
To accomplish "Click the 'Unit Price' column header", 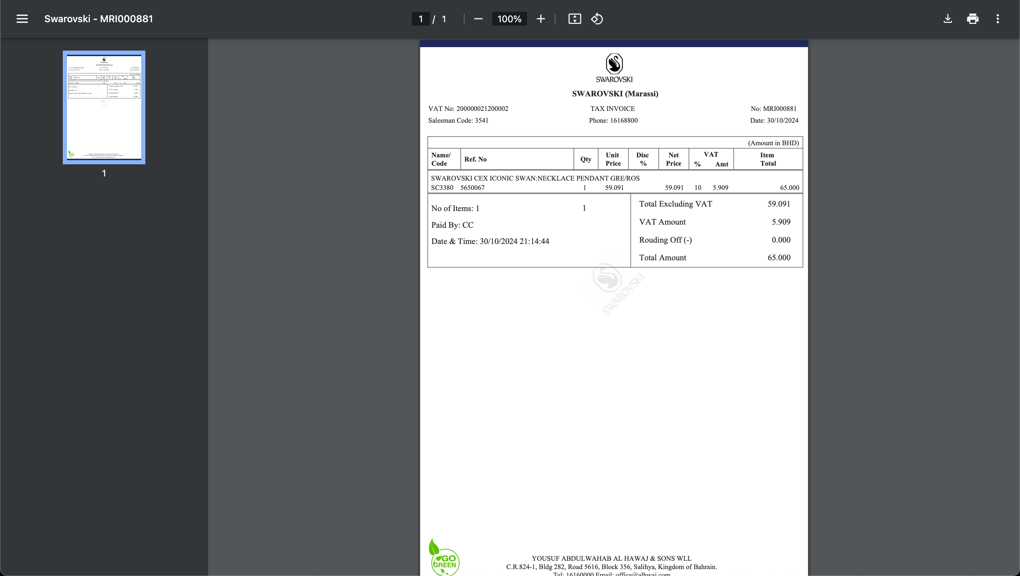I will tap(613, 159).
